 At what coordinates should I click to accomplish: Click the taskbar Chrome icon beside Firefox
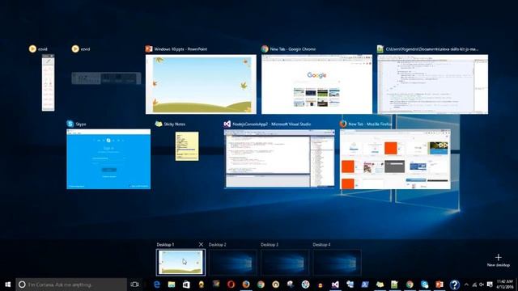(261, 285)
